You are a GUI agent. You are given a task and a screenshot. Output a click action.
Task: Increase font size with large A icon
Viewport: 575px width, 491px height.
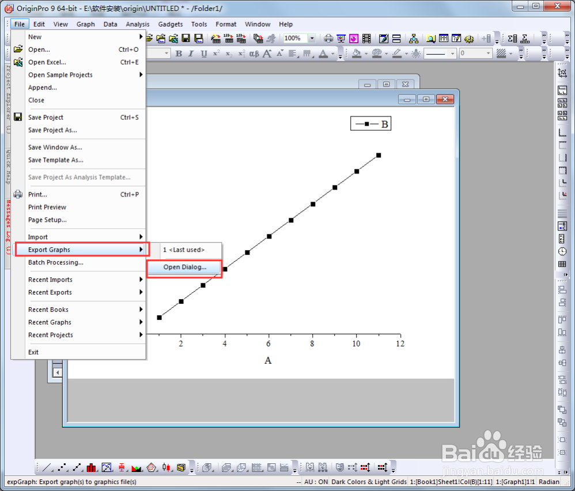click(x=267, y=54)
